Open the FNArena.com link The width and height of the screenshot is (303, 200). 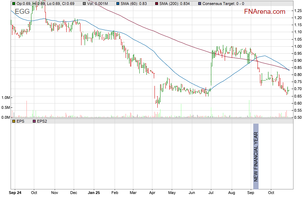(265, 12)
